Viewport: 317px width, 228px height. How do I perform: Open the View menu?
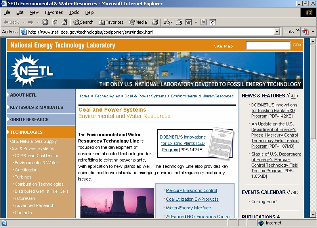[x=34, y=13]
